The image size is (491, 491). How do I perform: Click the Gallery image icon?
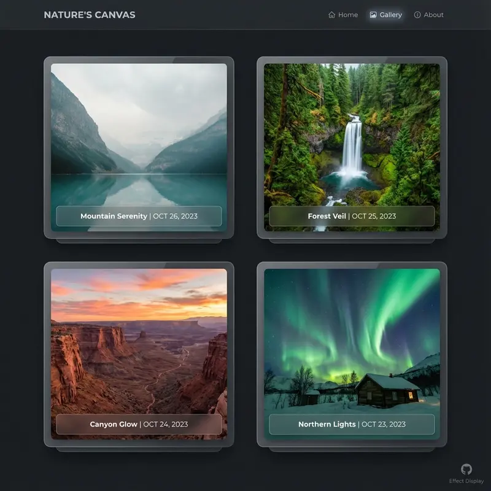click(373, 15)
